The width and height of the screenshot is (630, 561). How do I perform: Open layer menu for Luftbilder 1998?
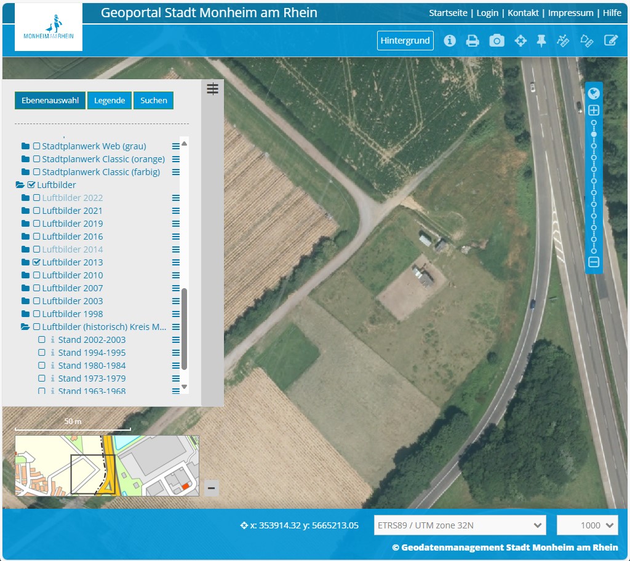pyautogui.click(x=175, y=314)
